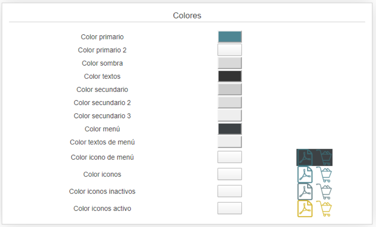
Task: Click the 'Color iconos inactivos' label
Action: (x=102, y=192)
